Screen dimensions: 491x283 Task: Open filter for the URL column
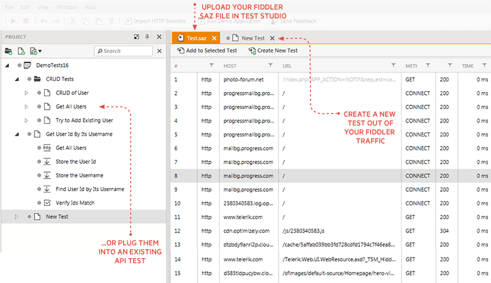click(393, 65)
